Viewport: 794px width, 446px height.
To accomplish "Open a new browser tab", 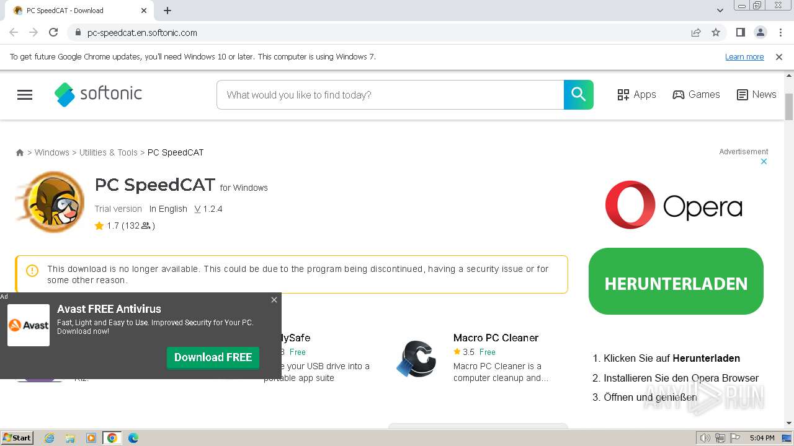I will coord(167,11).
